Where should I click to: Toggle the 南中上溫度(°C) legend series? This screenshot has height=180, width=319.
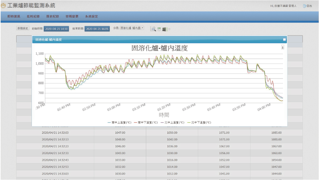[119, 122]
